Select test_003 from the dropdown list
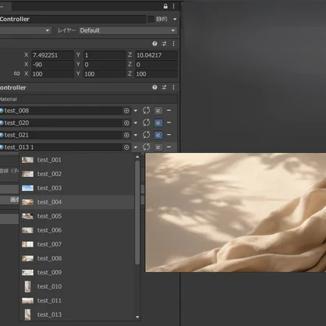326x326 pixels. point(77,188)
